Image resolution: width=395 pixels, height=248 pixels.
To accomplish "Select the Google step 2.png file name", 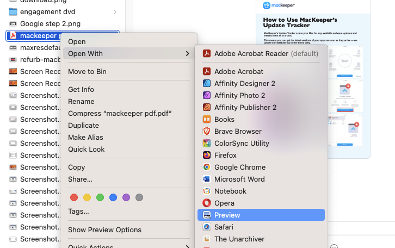I will [x=50, y=24].
